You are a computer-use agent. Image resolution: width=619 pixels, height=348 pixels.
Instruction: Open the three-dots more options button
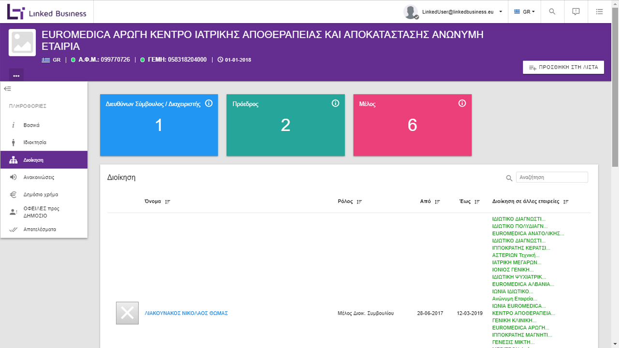point(16,75)
